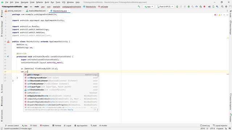This screenshot has width=232, height=130.
Task: Open the Problems tool window
Action: tap(45, 126)
